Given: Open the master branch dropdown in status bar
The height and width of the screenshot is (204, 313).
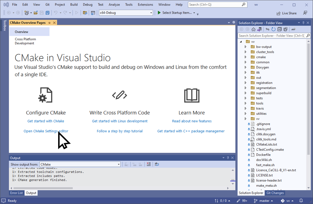Looking at the screenshot, I should click(x=264, y=201).
